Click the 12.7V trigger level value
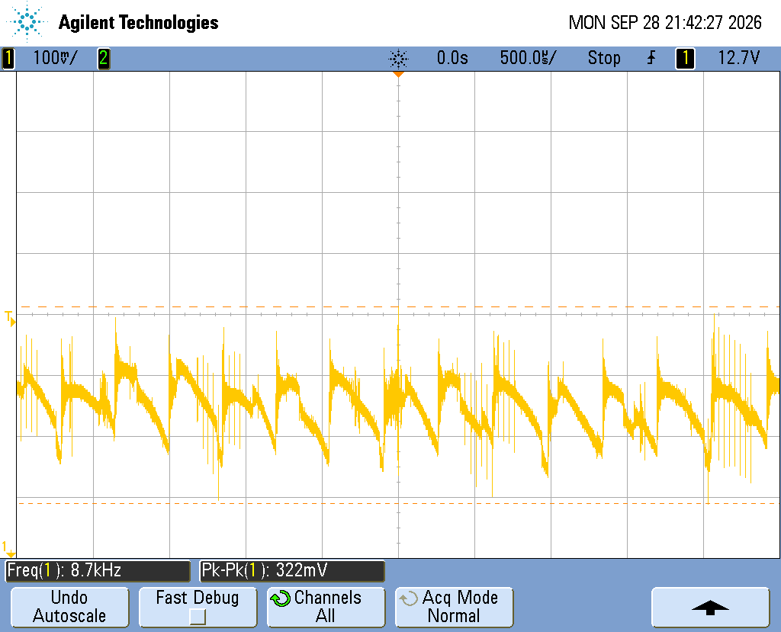 tap(738, 58)
